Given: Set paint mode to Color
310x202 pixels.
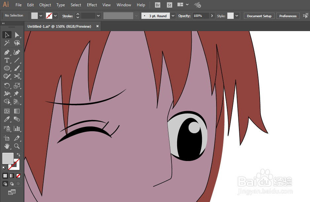Looking at the screenshot, I should [x=5, y=176].
